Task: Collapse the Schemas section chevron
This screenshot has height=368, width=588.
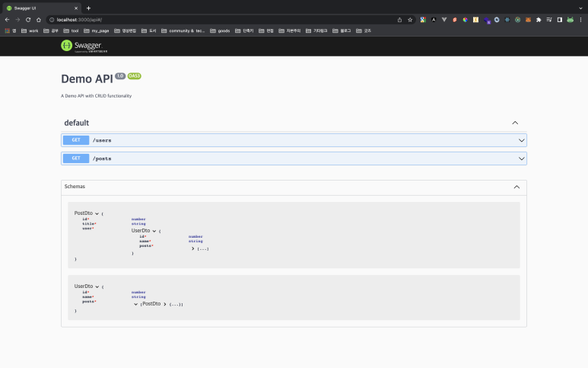Action: click(x=516, y=187)
